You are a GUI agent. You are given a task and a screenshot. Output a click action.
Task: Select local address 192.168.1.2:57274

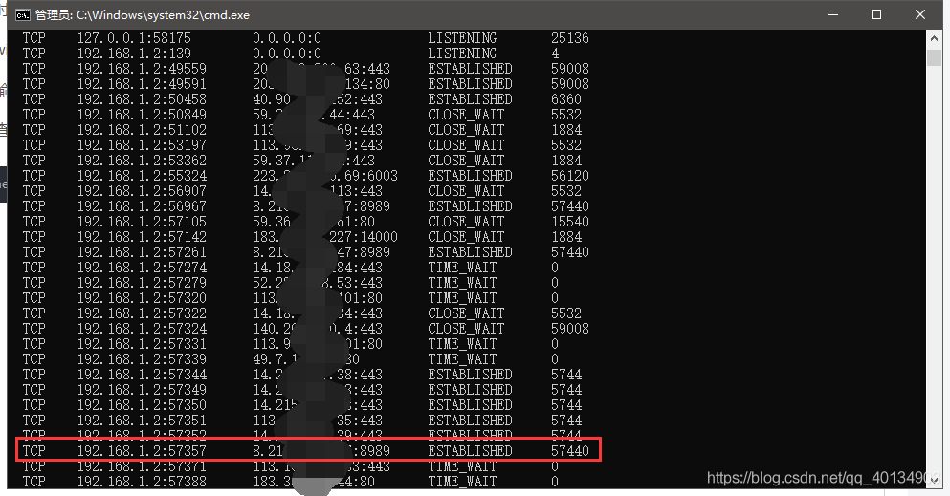(142, 268)
